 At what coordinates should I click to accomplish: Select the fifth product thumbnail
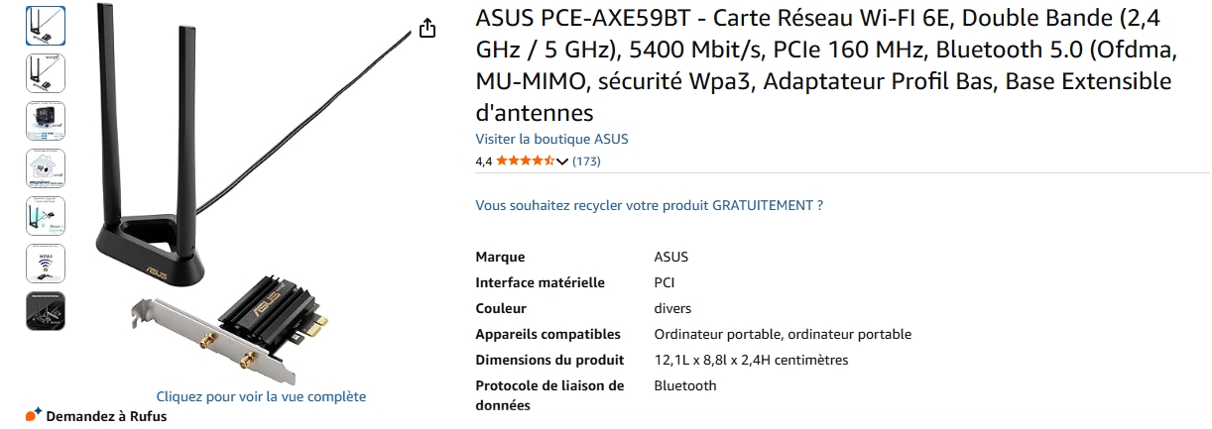coord(46,216)
